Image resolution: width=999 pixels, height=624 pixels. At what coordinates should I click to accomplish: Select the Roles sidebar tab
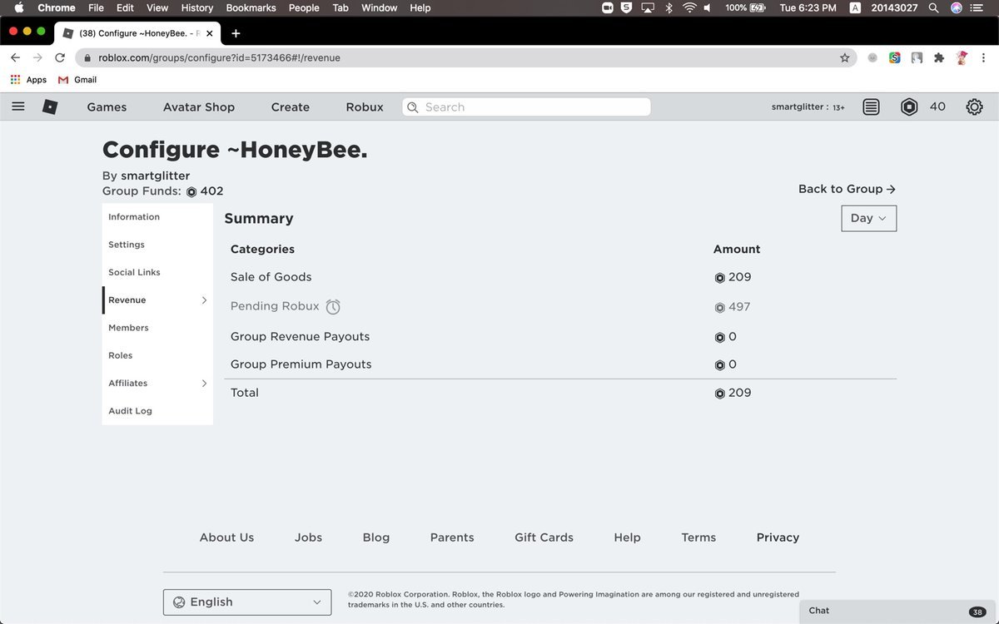coord(120,355)
